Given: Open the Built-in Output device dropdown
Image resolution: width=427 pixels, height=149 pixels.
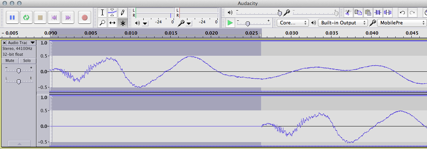Looking at the screenshot, I should pos(342,23).
